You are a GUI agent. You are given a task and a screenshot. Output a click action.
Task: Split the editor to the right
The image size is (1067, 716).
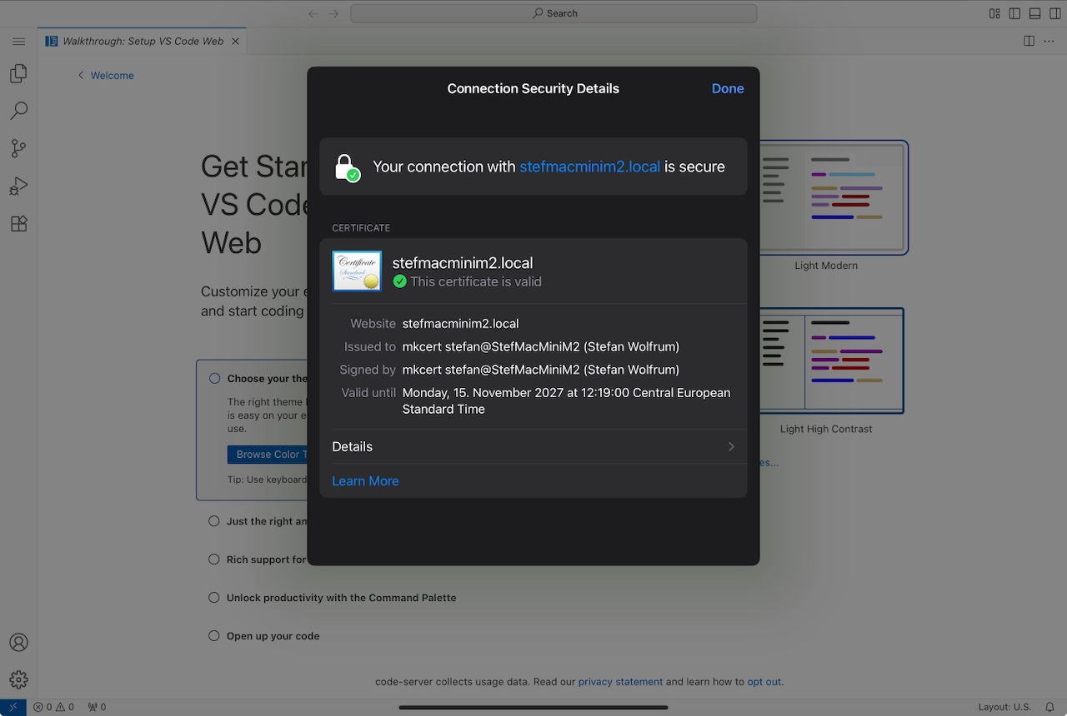pyautogui.click(x=1029, y=41)
